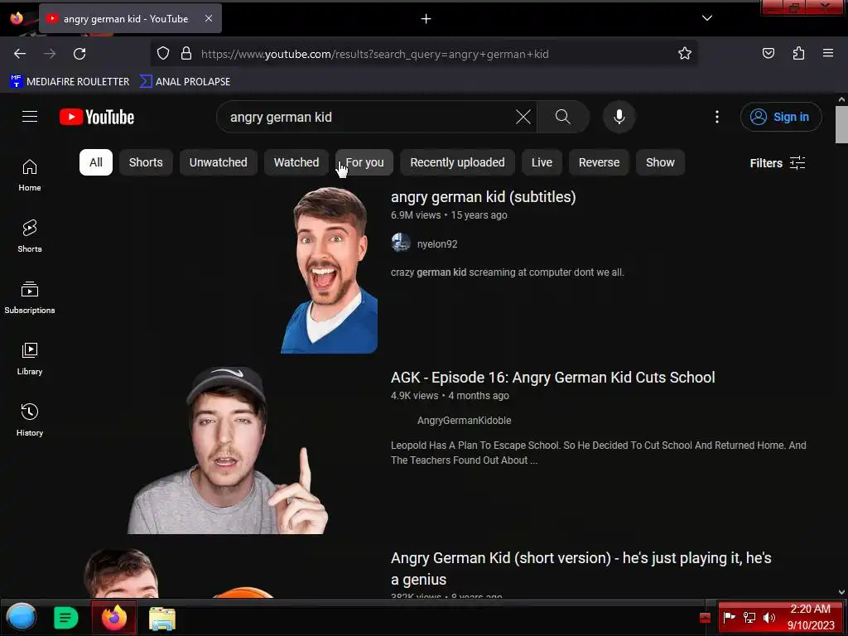Click the Sign in button
848x636 pixels.
[781, 117]
